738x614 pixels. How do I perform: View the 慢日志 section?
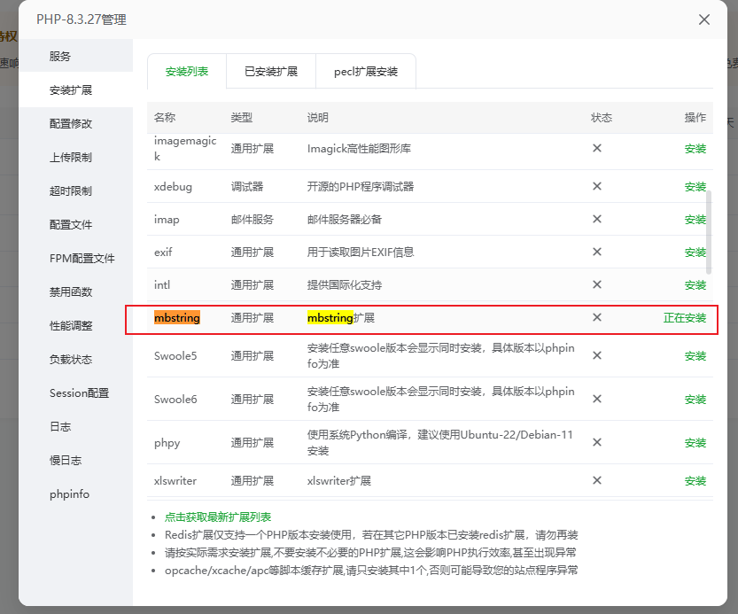(x=66, y=461)
